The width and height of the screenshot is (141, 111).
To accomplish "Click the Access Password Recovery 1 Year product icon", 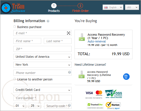I will [82, 37].
